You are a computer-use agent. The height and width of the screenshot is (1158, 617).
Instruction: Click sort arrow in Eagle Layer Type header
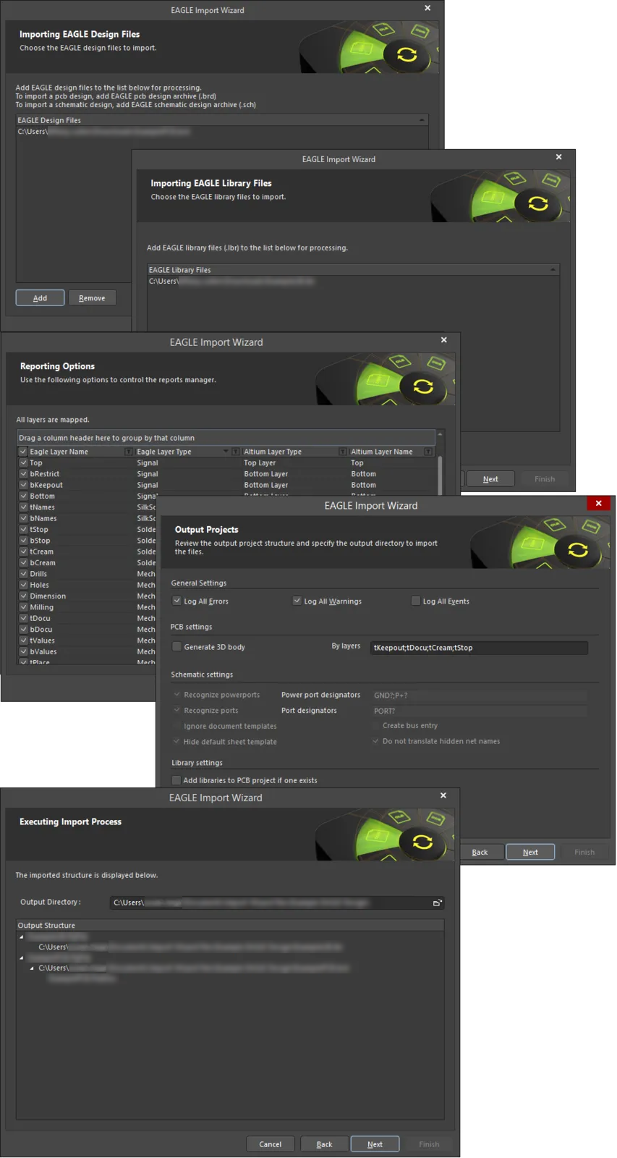pos(226,452)
